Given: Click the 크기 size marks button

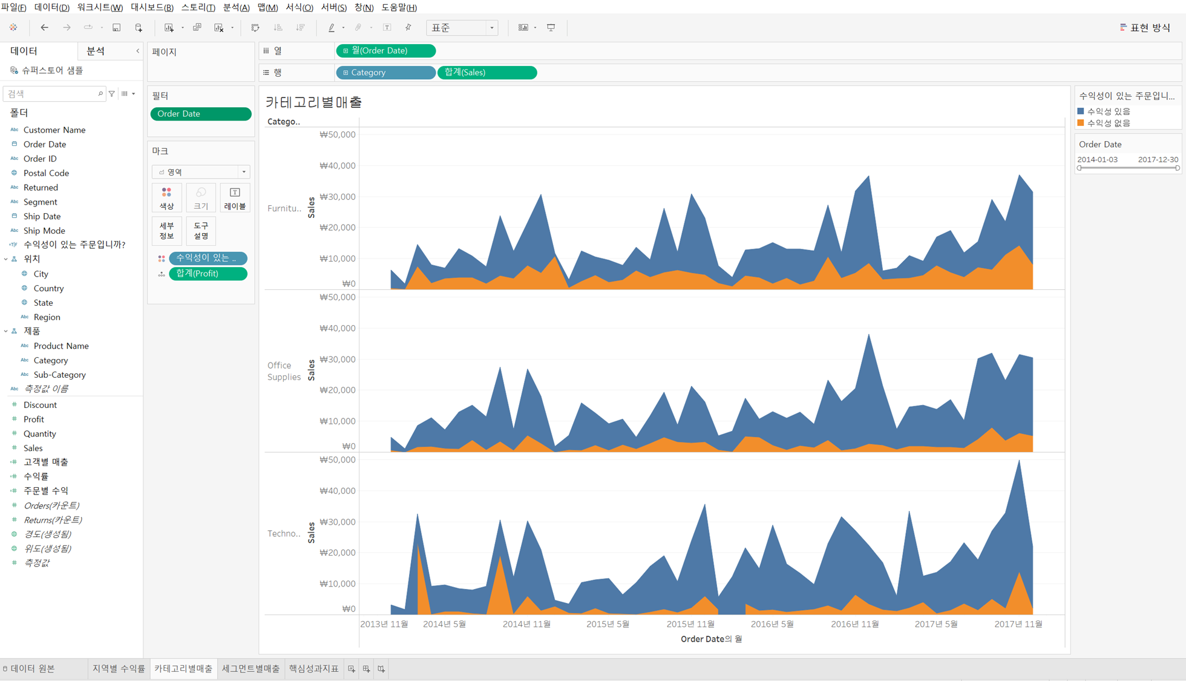Looking at the screenshot, I should [x=200, y=198].
